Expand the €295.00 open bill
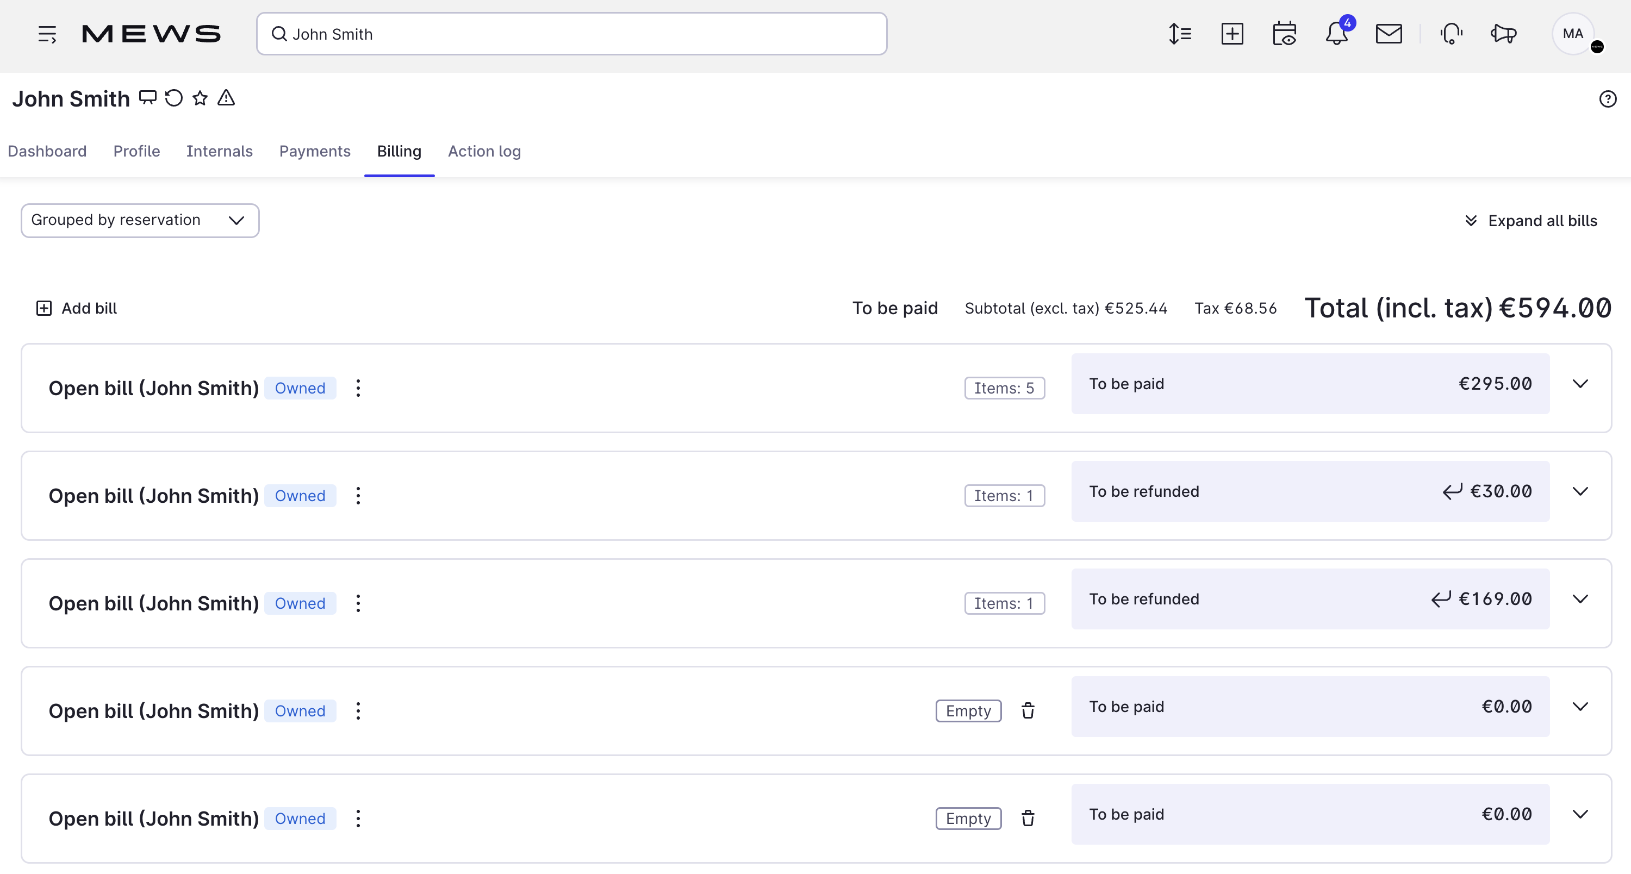 [x=1580, y=384]
